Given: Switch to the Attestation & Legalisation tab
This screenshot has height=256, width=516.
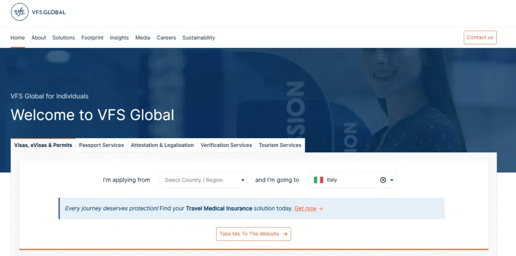Looking at the screenshot, I should click(x=162, y=145).
